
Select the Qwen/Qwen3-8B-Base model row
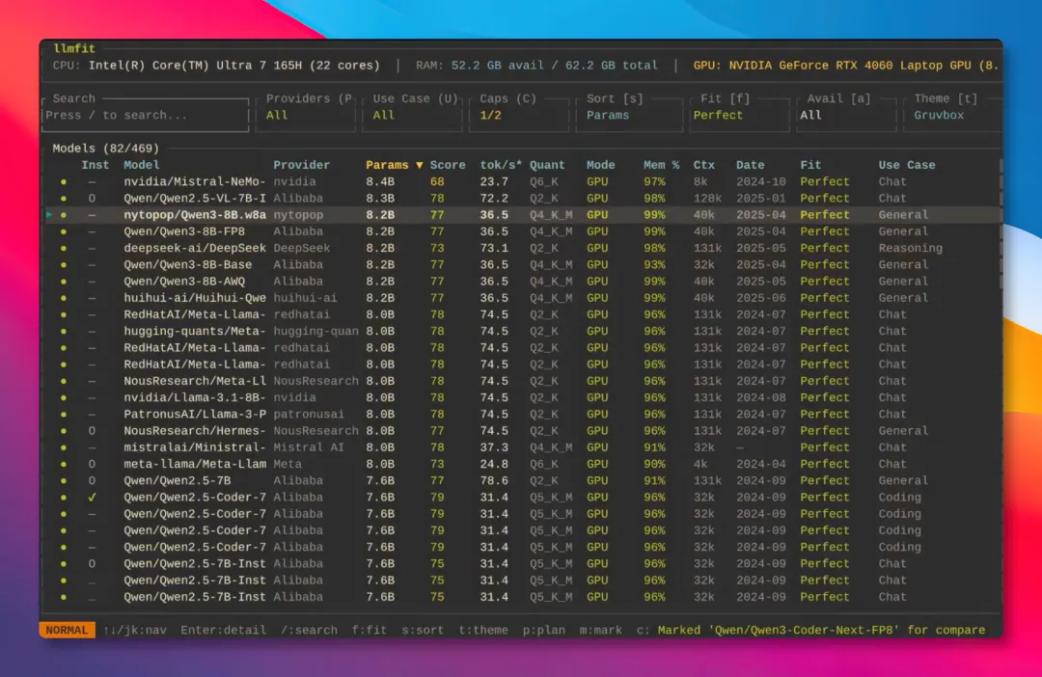(x=522, y=264)
